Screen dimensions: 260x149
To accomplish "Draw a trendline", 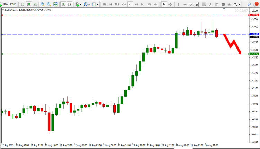I will (x=191, y=4).
